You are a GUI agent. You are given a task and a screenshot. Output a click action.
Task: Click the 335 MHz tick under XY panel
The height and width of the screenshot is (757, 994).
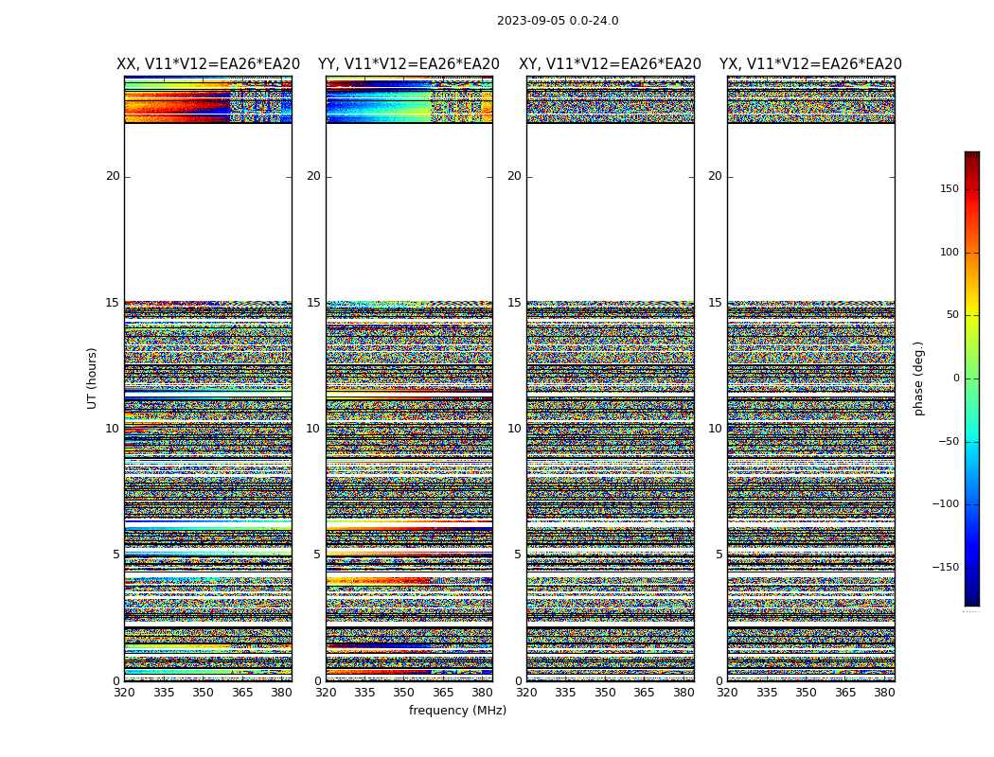(565, 693)
